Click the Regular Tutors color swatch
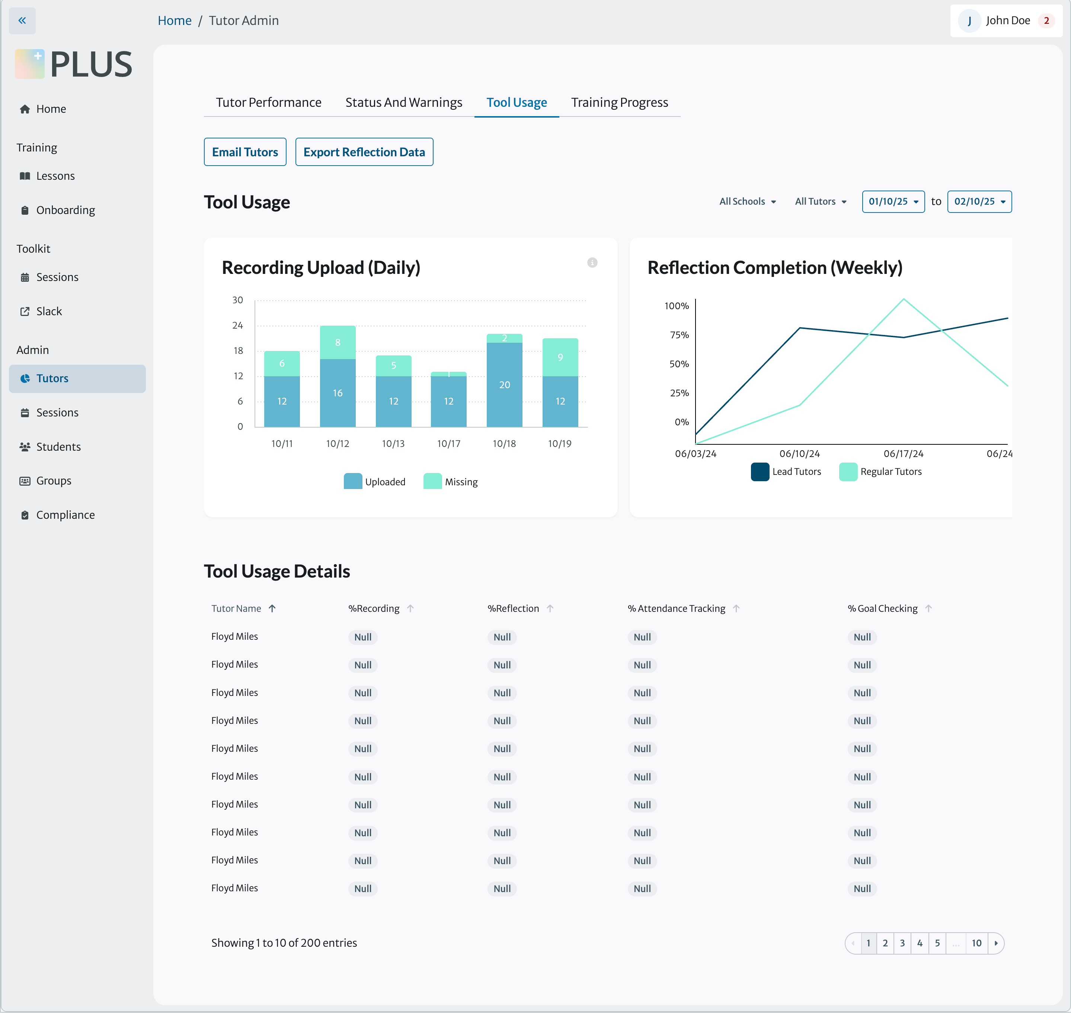This screenshot has width=1071, height=1013. point(848,472)
